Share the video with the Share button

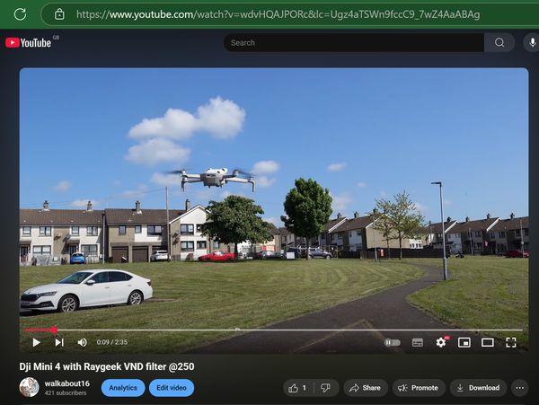pos(366,388)
